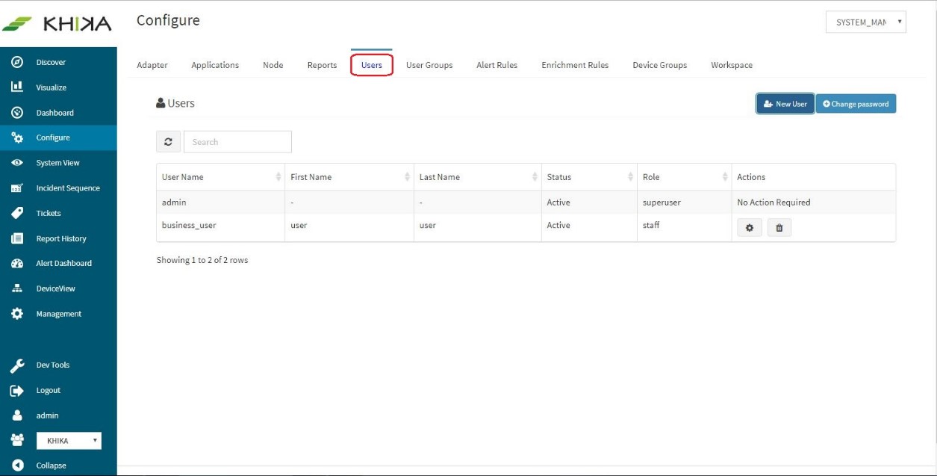Select the Dev Tools wrench icon
Image resolution: width=937 pixels, height=476 pixels.
[x=16, y=365]
